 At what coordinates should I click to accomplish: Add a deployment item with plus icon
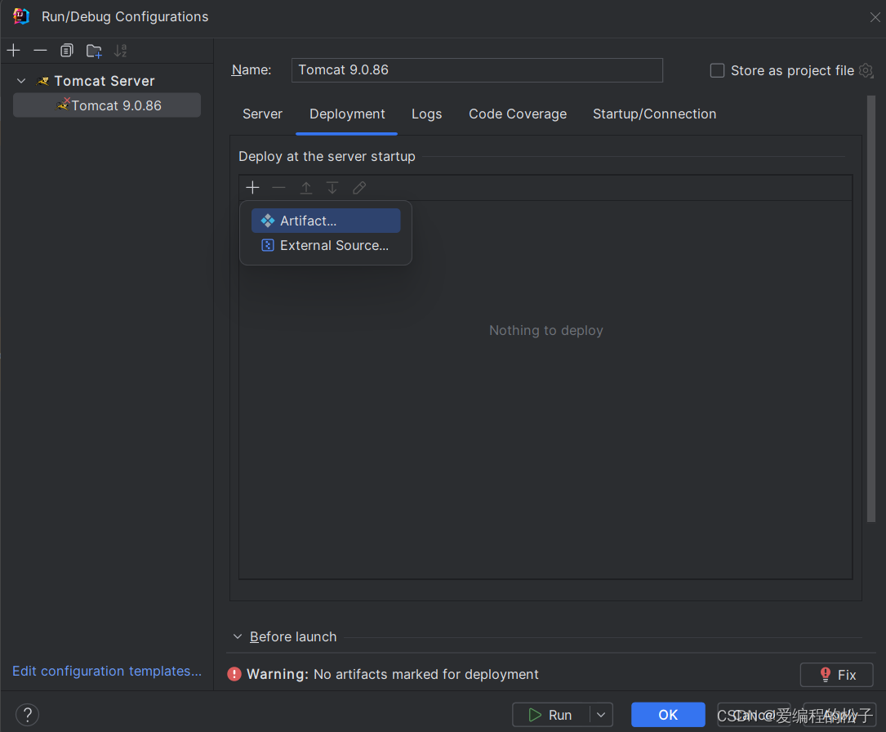[x=252, y=188]
